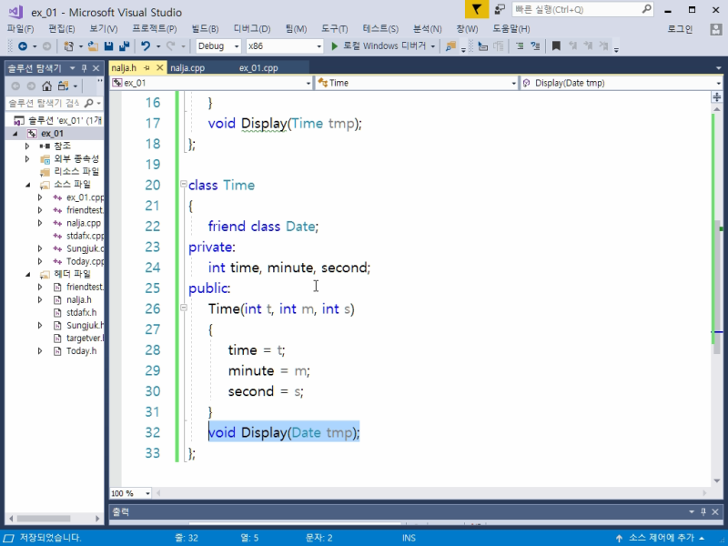Expand the 참조 references node
Image resolution: width=728 pixels, height=546 pixels.
pos(27,146)
